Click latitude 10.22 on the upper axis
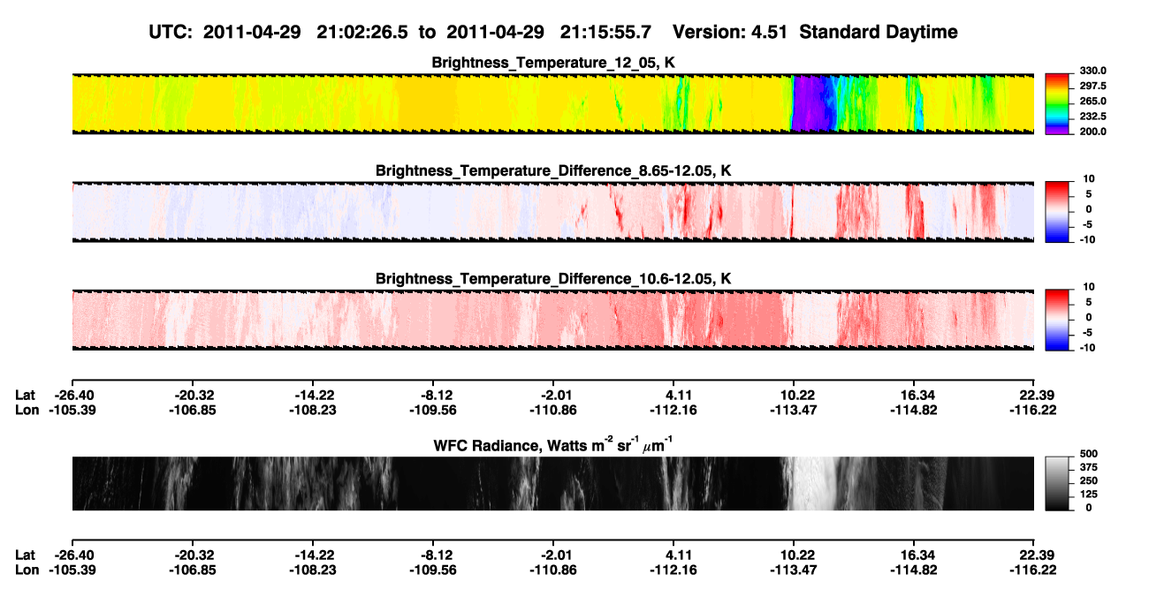The image size is (1149, 589). point(794,396)
